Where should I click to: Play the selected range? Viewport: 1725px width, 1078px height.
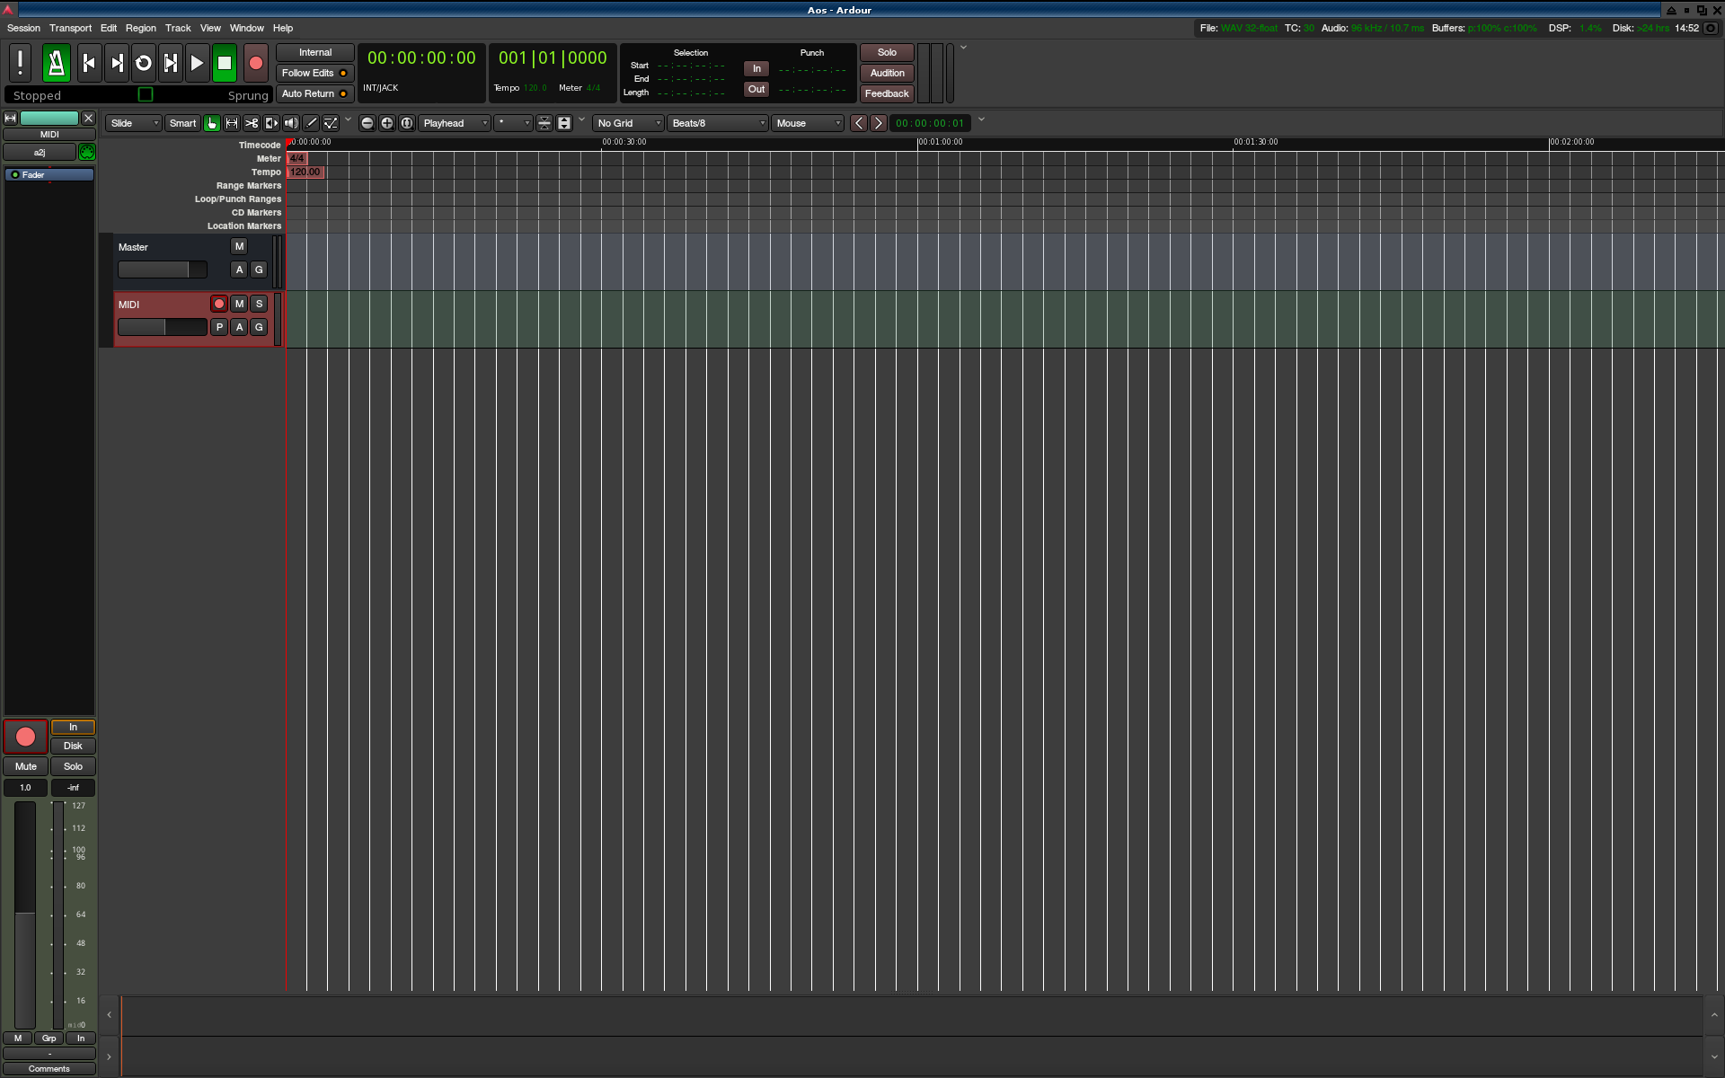(x=171, y=63)
